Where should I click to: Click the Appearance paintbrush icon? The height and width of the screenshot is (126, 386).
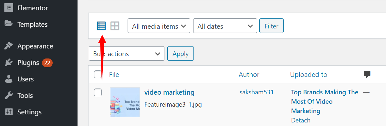tap(9, 46)
